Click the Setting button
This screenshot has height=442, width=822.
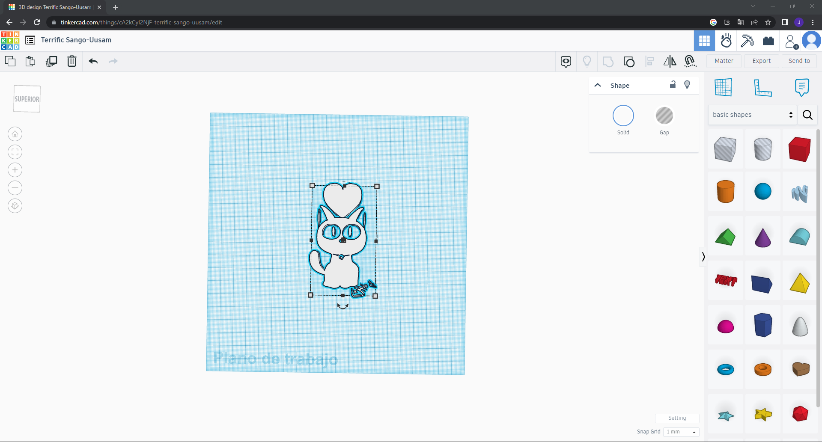click(677, 418)
